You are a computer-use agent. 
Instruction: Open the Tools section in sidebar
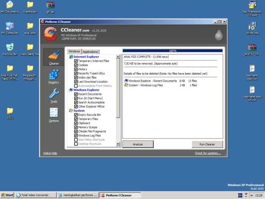54,95
